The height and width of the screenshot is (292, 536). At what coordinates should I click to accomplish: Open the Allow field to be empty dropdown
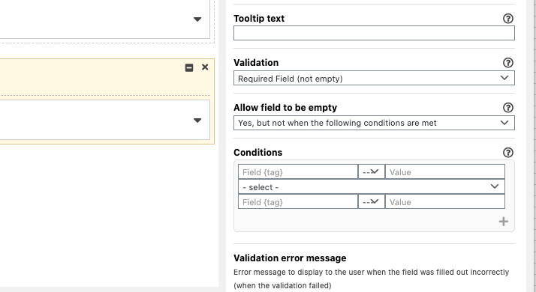374,123
